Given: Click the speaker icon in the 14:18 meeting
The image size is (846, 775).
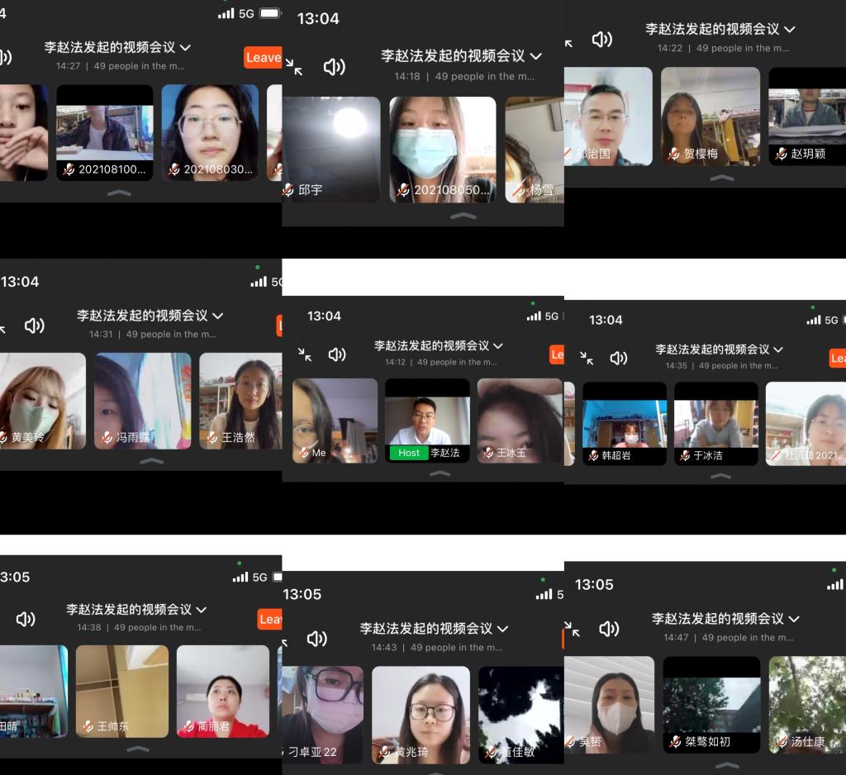Looking at the screenshot, I should [334, 67].
